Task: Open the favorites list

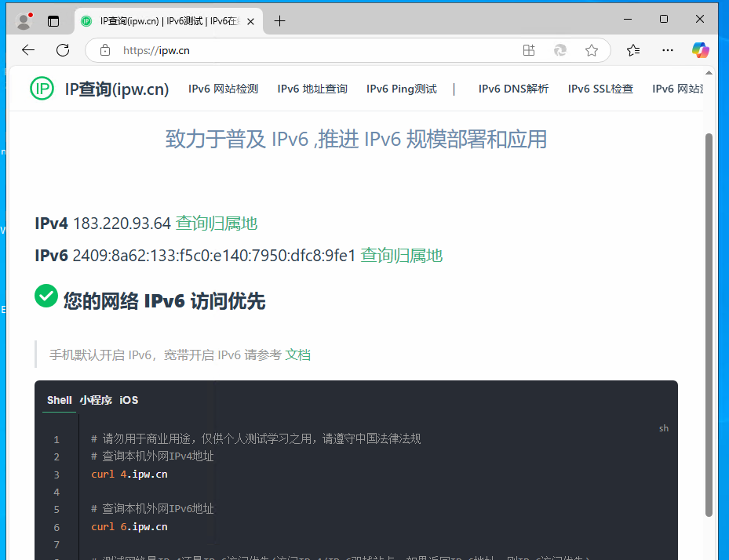Action: coord(633,50)
